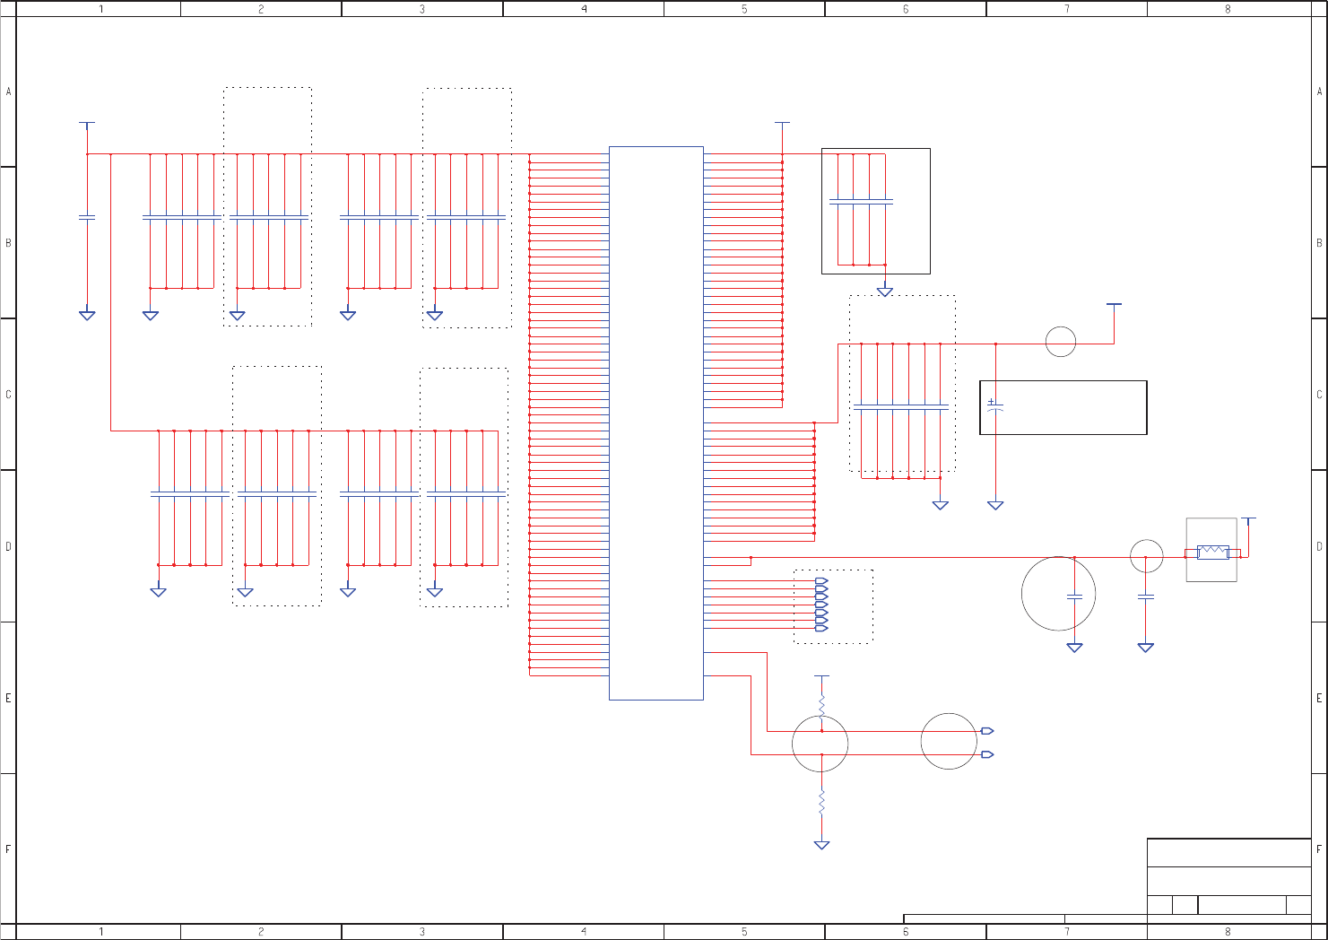Select the ground under the large-circled capacitor

click(x=1074, y=647)
